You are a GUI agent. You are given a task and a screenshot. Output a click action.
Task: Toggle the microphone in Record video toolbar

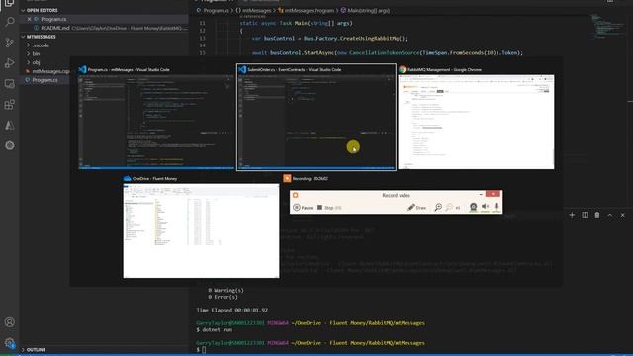point(497,207)
